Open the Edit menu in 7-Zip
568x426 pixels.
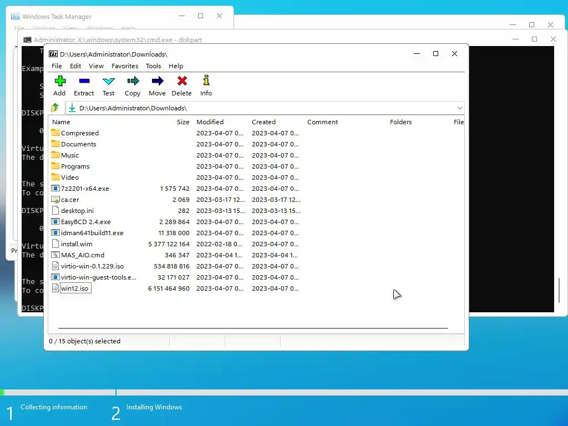(x=75, y=66)
